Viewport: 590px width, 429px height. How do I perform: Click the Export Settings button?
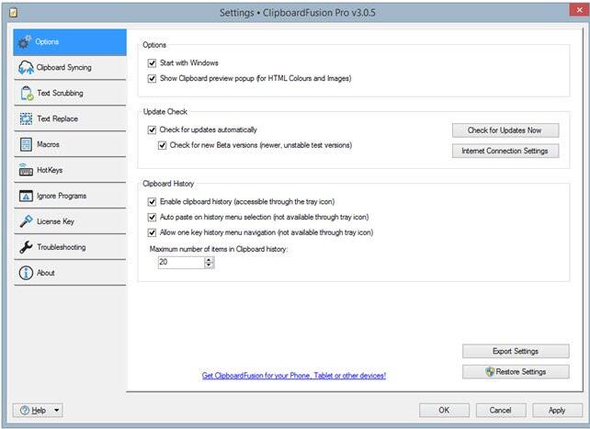[x=516, y=351]
